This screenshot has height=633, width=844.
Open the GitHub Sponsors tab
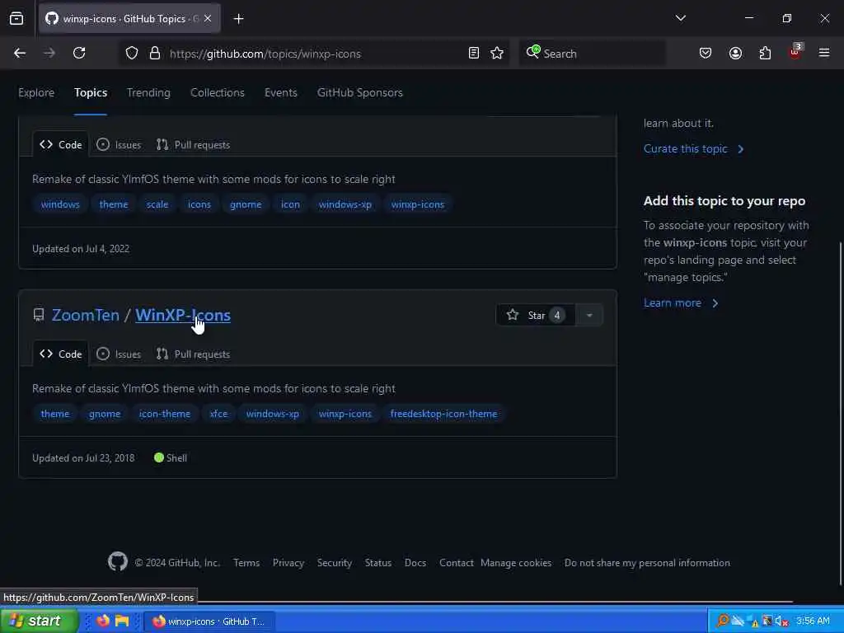pos(359,92)
